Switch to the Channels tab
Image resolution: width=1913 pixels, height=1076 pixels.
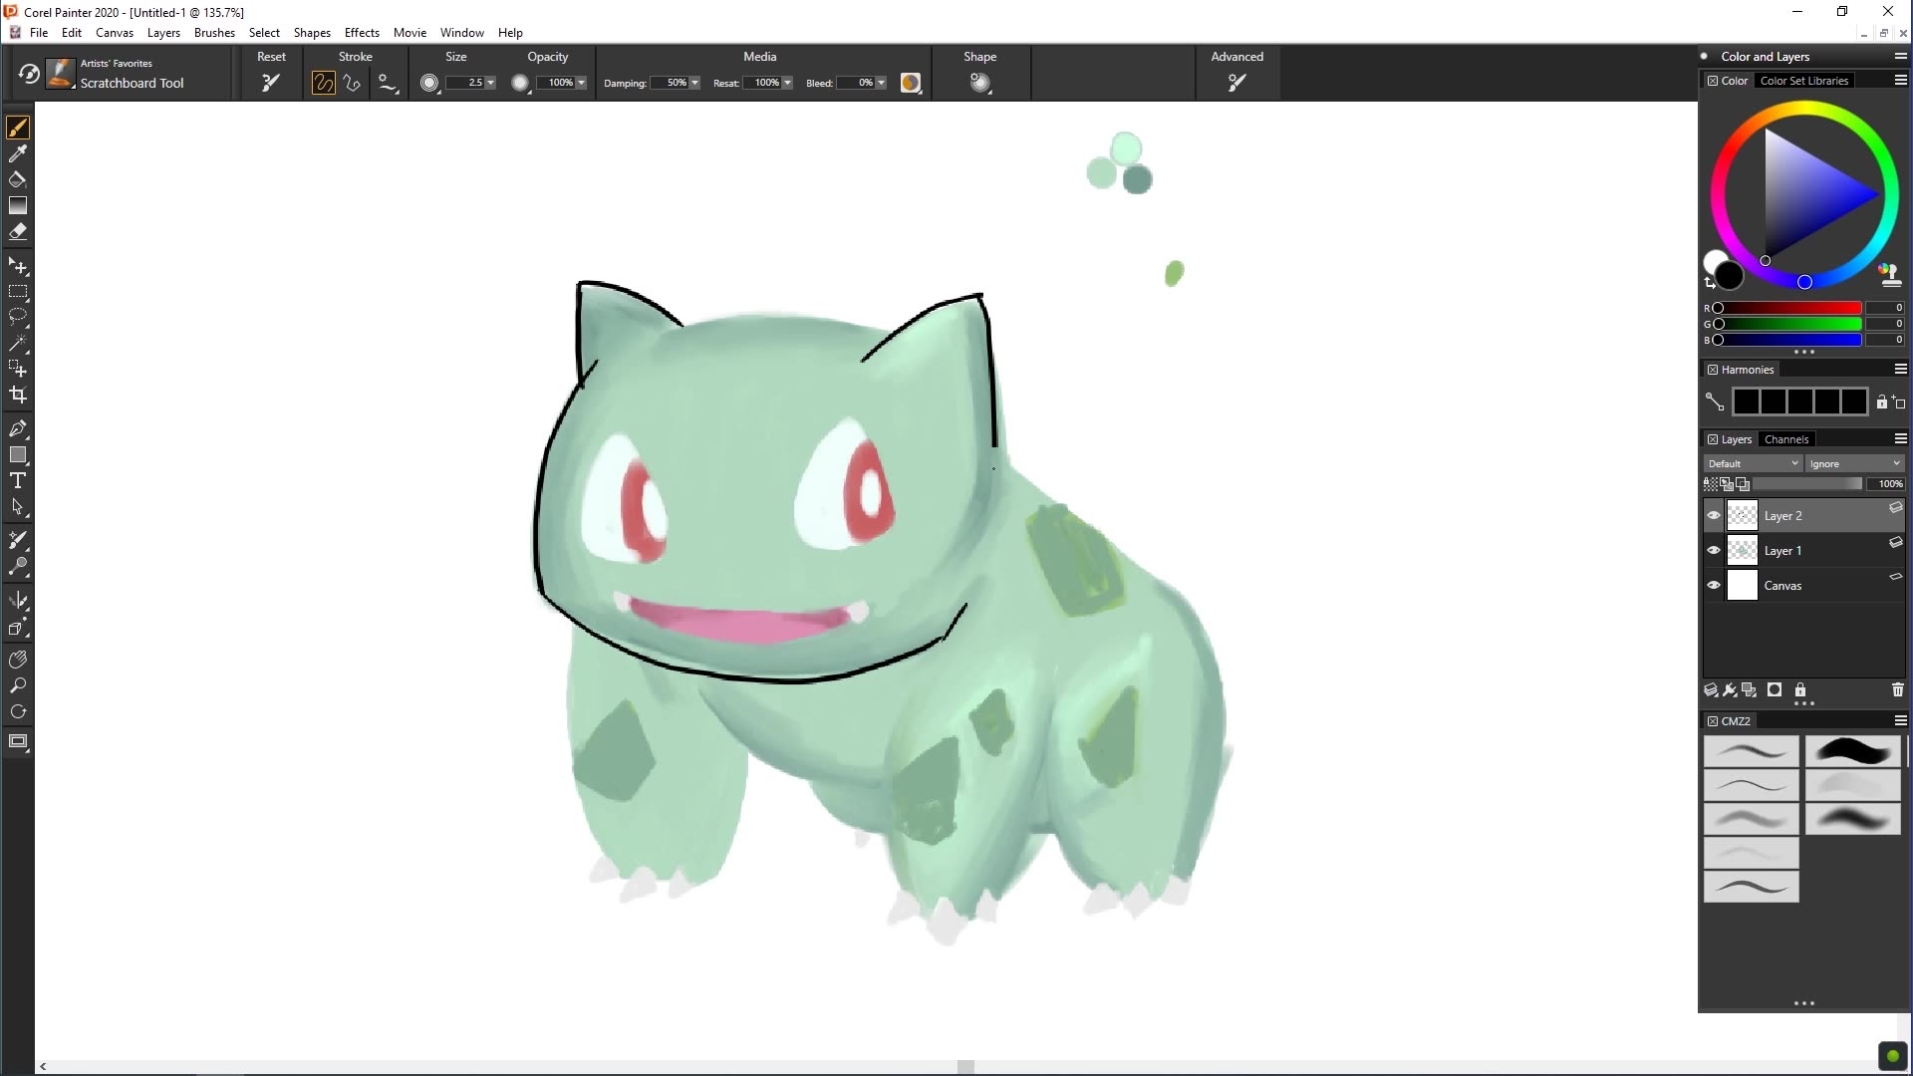[x=1786, y=439]
